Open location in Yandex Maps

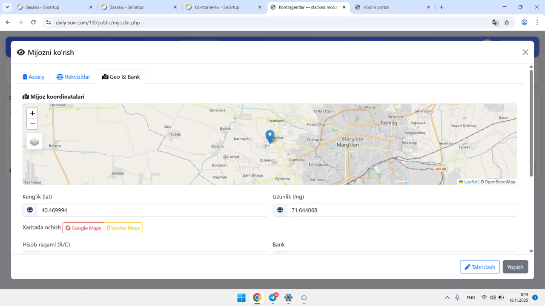coord(123,228)
